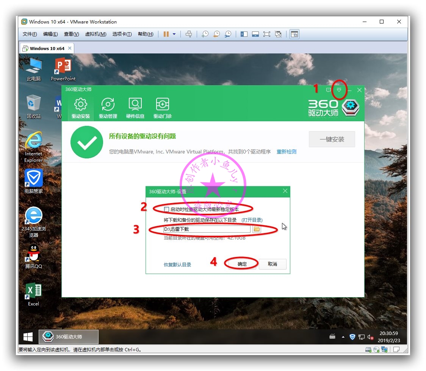Open the 360驱动大师 main menu dropdown
The image size is (426, 371).
tap(339, 90)
